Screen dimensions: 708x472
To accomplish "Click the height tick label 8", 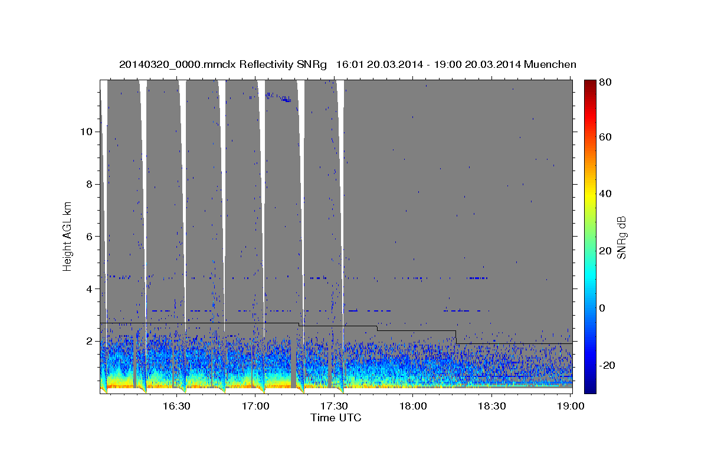I will 89,184.
